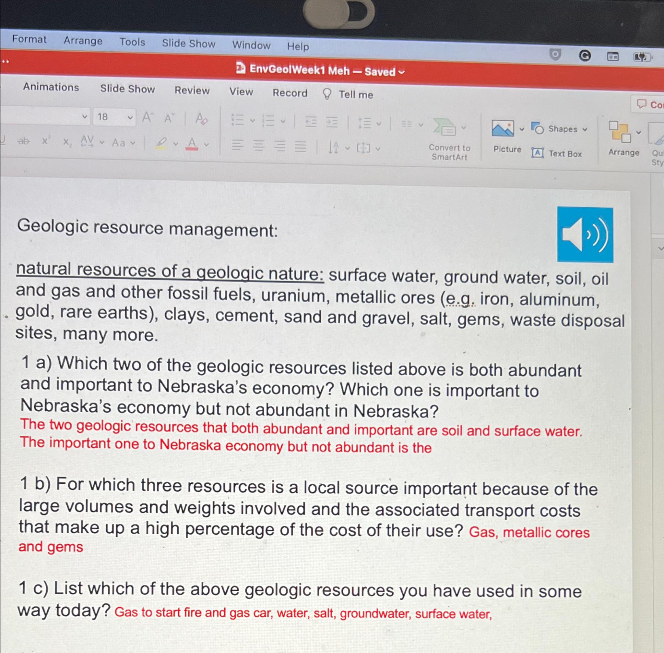Expand the Saved status chevron in title bar
664x653 pixels.
402,72
